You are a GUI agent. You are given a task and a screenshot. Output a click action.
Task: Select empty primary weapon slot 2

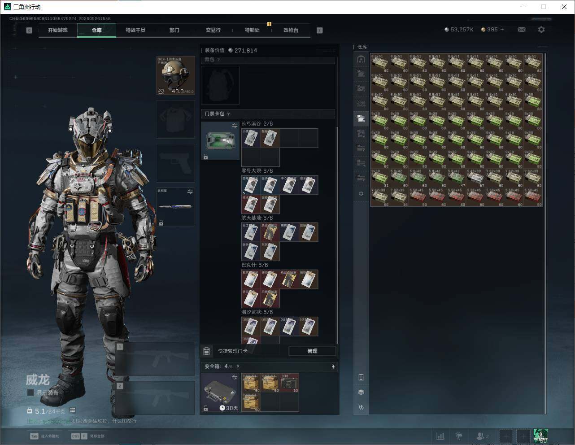pyautogui.click(x=155, y=398)
